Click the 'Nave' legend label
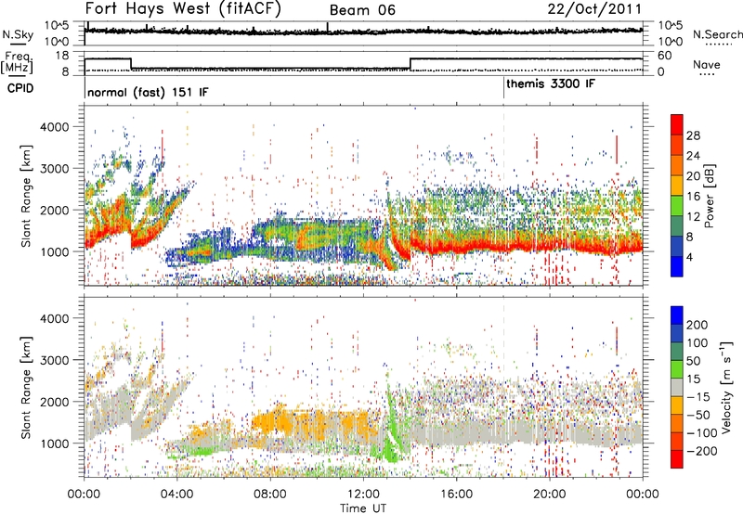This screenshot has height=514, width=743. coord(706,64)
